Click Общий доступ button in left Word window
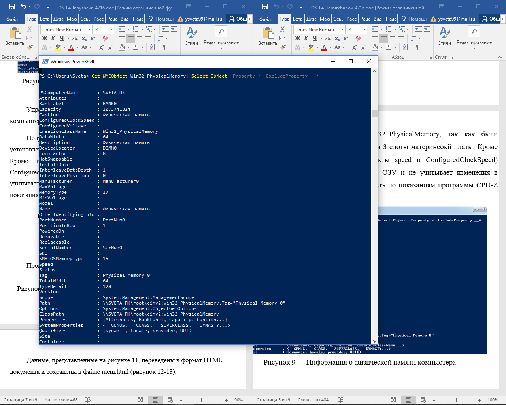The width and height of the screenshot is (506, 405). (x=238, y=19)
